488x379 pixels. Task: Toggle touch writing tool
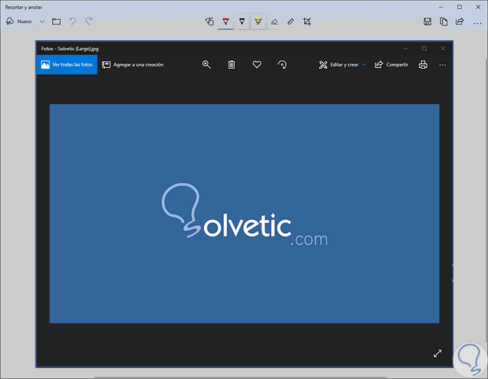(209, 21)
